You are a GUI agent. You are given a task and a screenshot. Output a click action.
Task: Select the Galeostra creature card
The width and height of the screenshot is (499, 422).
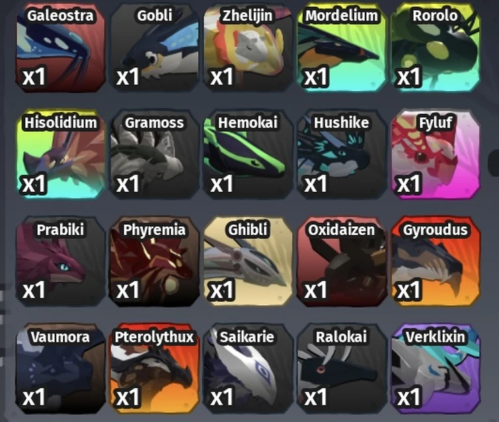click(x=60, y=48)
